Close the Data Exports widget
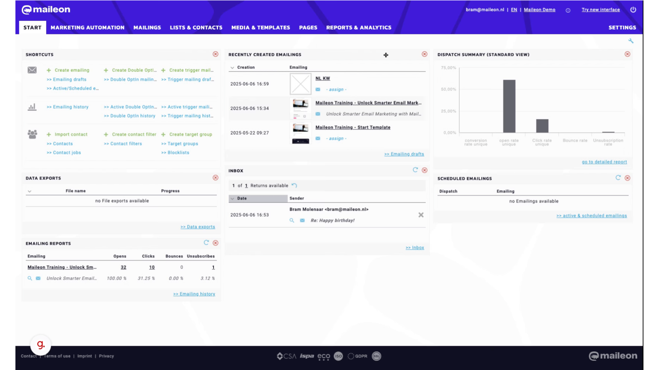658x370 pixels. point(216,177)
